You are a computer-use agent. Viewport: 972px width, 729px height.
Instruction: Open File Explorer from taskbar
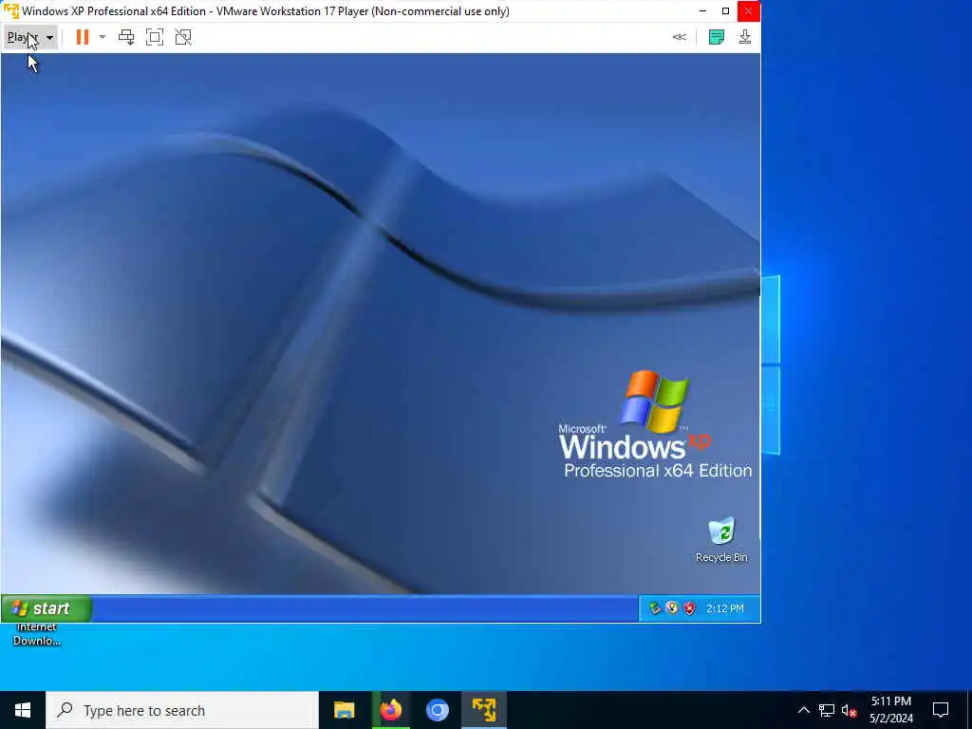click(344, 710)
